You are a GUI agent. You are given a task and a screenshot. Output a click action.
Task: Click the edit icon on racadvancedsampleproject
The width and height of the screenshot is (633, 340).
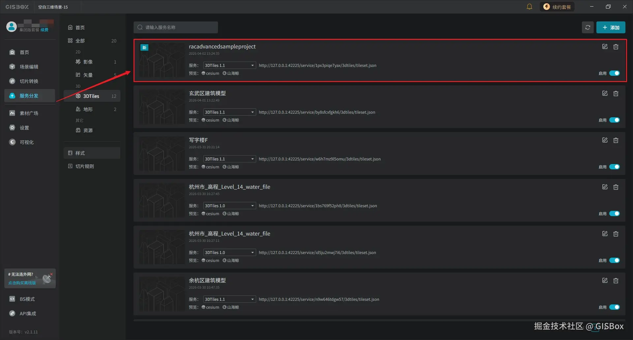click(605, 46)
